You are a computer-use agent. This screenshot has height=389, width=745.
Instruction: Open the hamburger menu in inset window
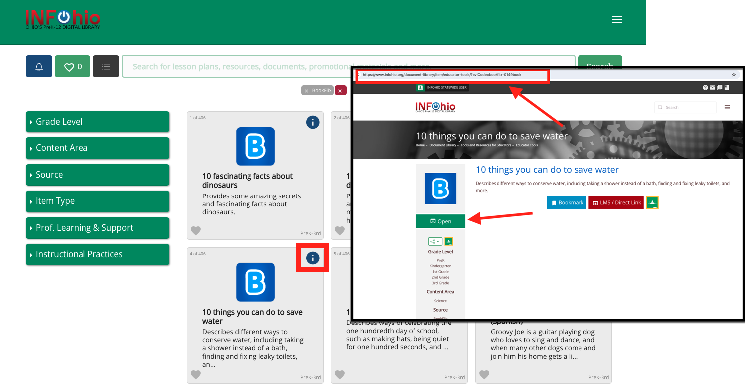click(727, 107)
